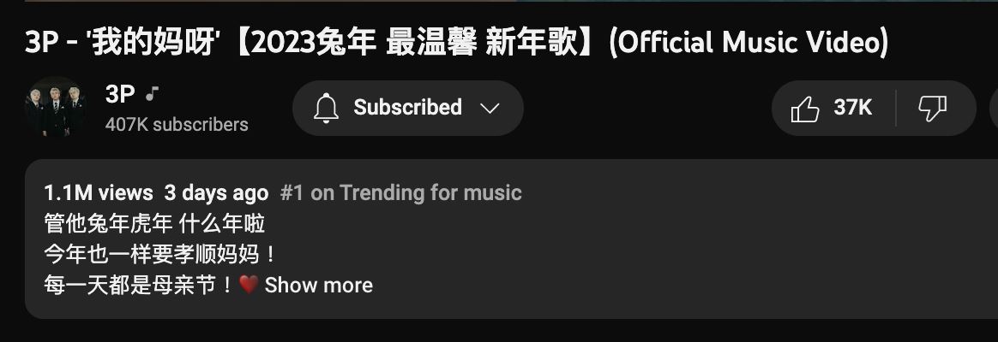Click the 407K subscribers text
Viewport: 998px width, 342px height.
coord(177,124)
